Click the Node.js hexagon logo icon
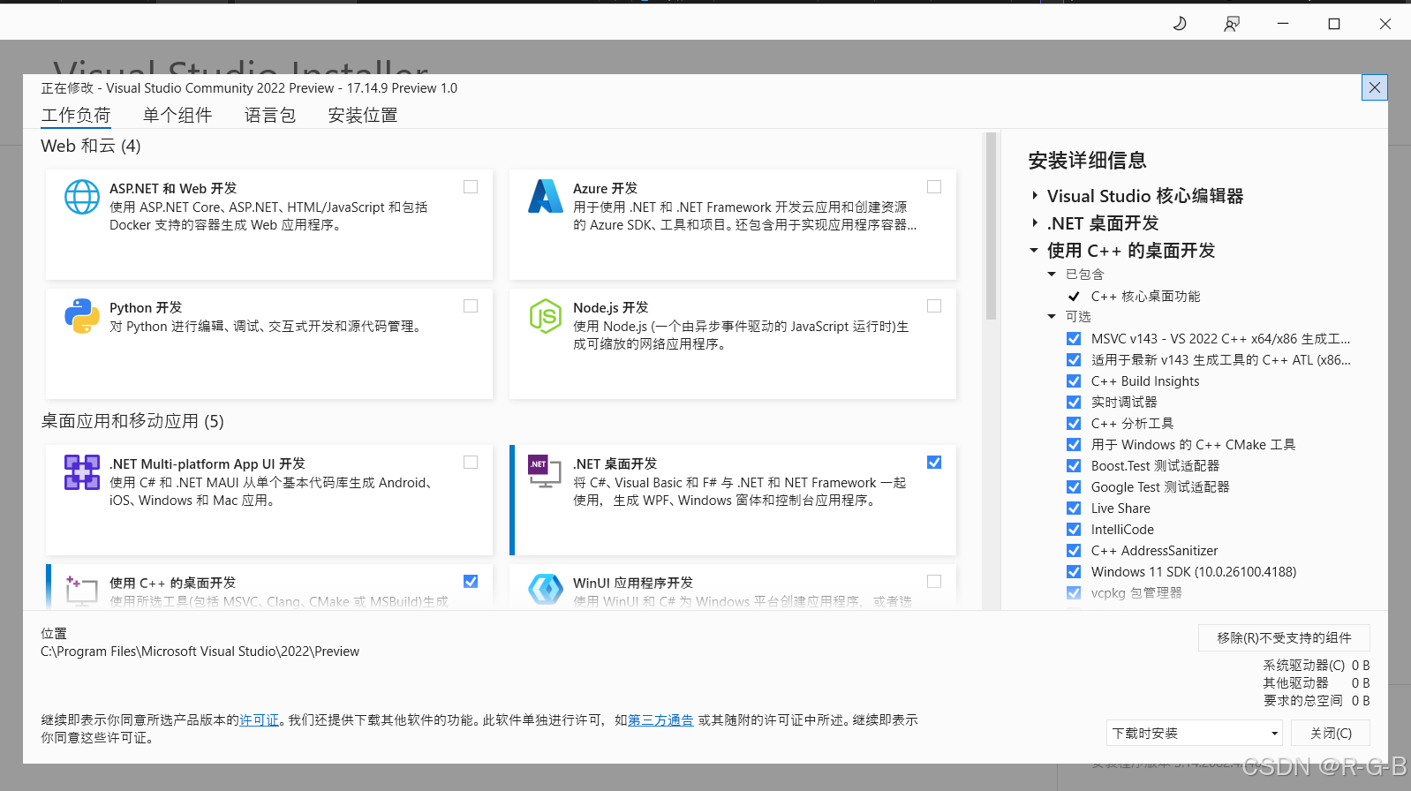The height and width of the screenshot is (791, 1411). point(546,316)
